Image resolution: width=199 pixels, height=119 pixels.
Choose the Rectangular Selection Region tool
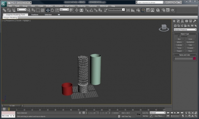38,10
